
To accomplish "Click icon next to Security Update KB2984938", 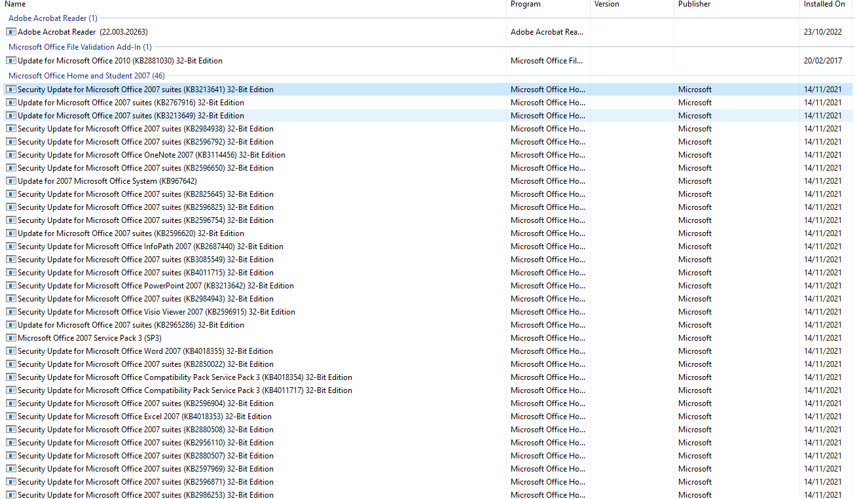I will point(11,128).
